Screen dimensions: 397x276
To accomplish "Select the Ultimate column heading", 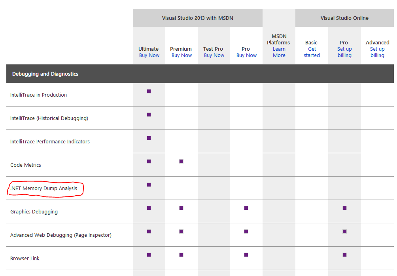I will click(148, 49).
